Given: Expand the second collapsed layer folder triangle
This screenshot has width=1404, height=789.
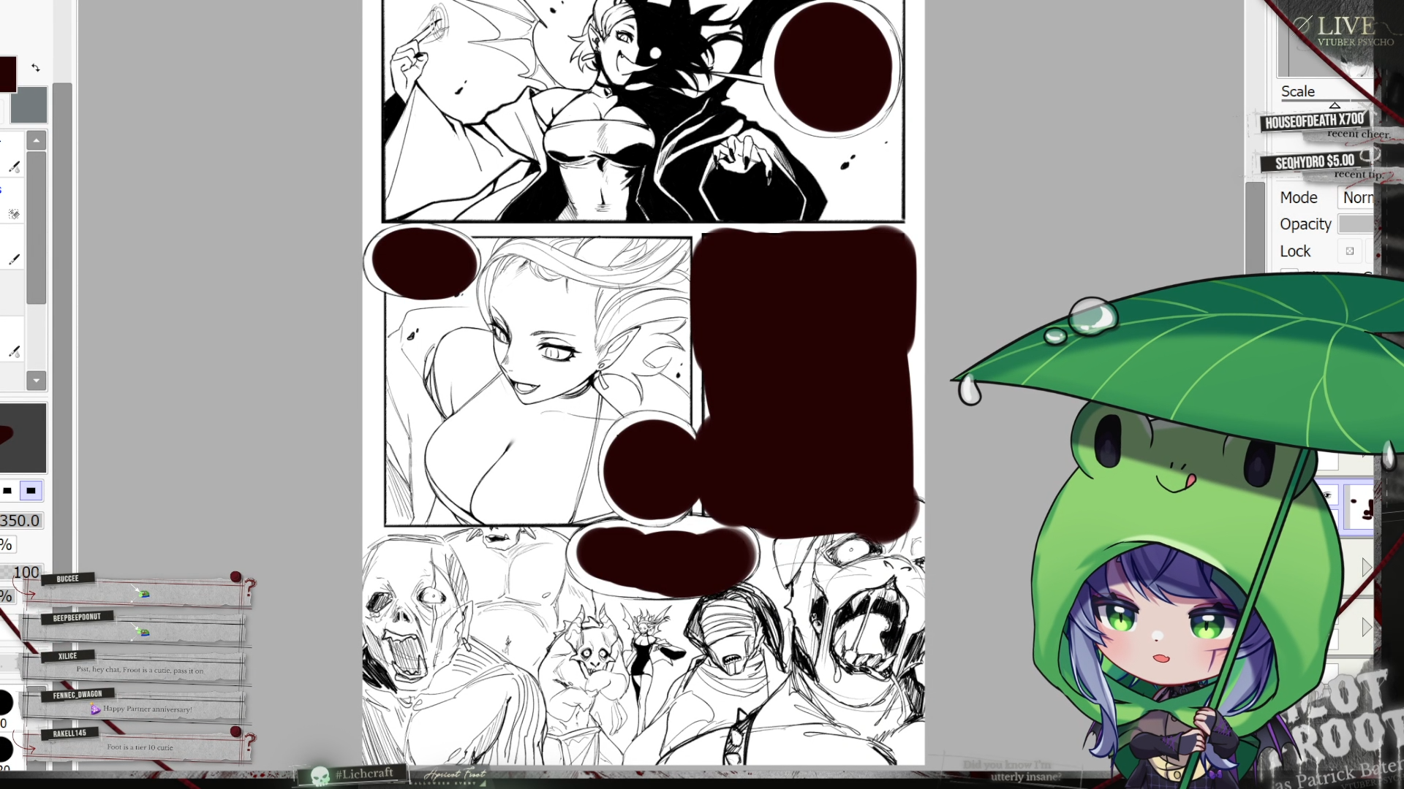Looking at the screenshot, I should [x=1366, y=627].
